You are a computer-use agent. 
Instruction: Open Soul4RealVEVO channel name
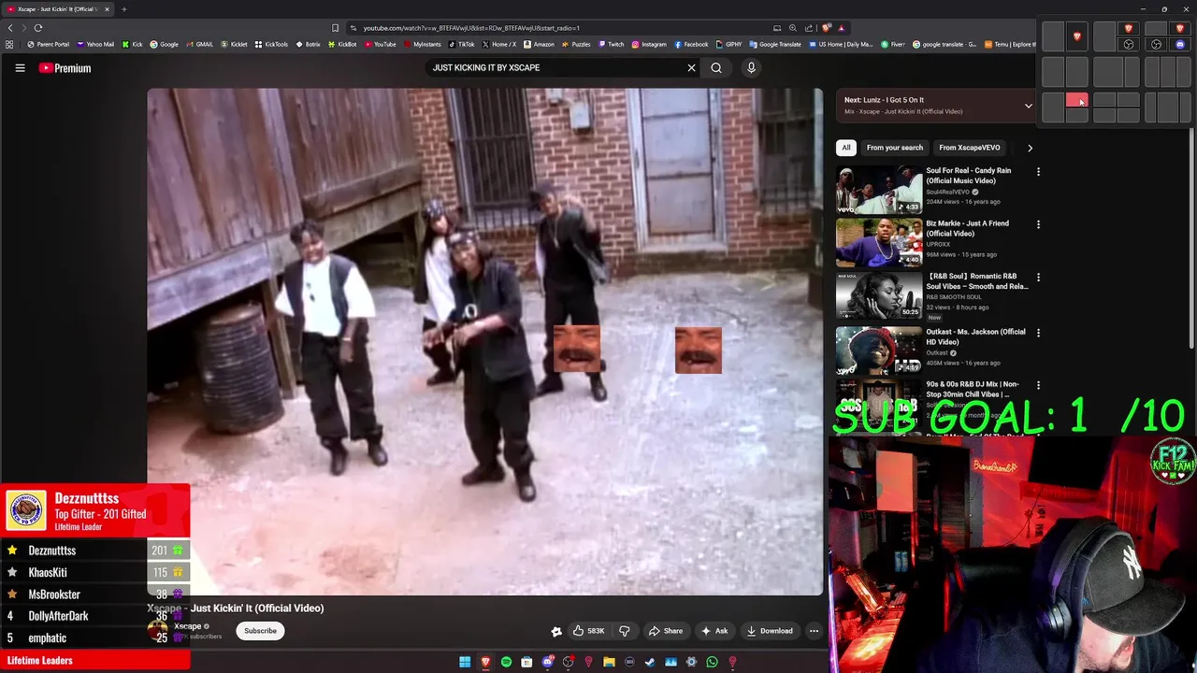(948, 192)
